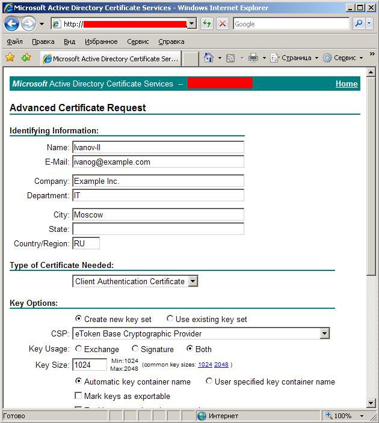Viewport: 379px width, 423px height.
Task: Click the vertical scrollbar thumb
Action: (x=371, y=177)
